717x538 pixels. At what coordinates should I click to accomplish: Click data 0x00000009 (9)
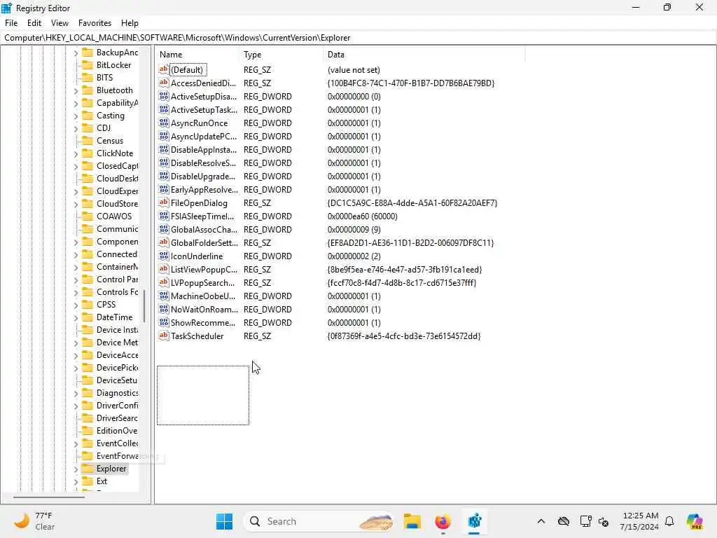point(354,229)
